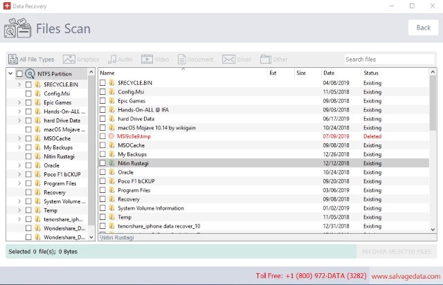
Task: Click the deleted MSI9c8e9.tmp file icon
Action: pyautogui.click(x=111, y=136)
